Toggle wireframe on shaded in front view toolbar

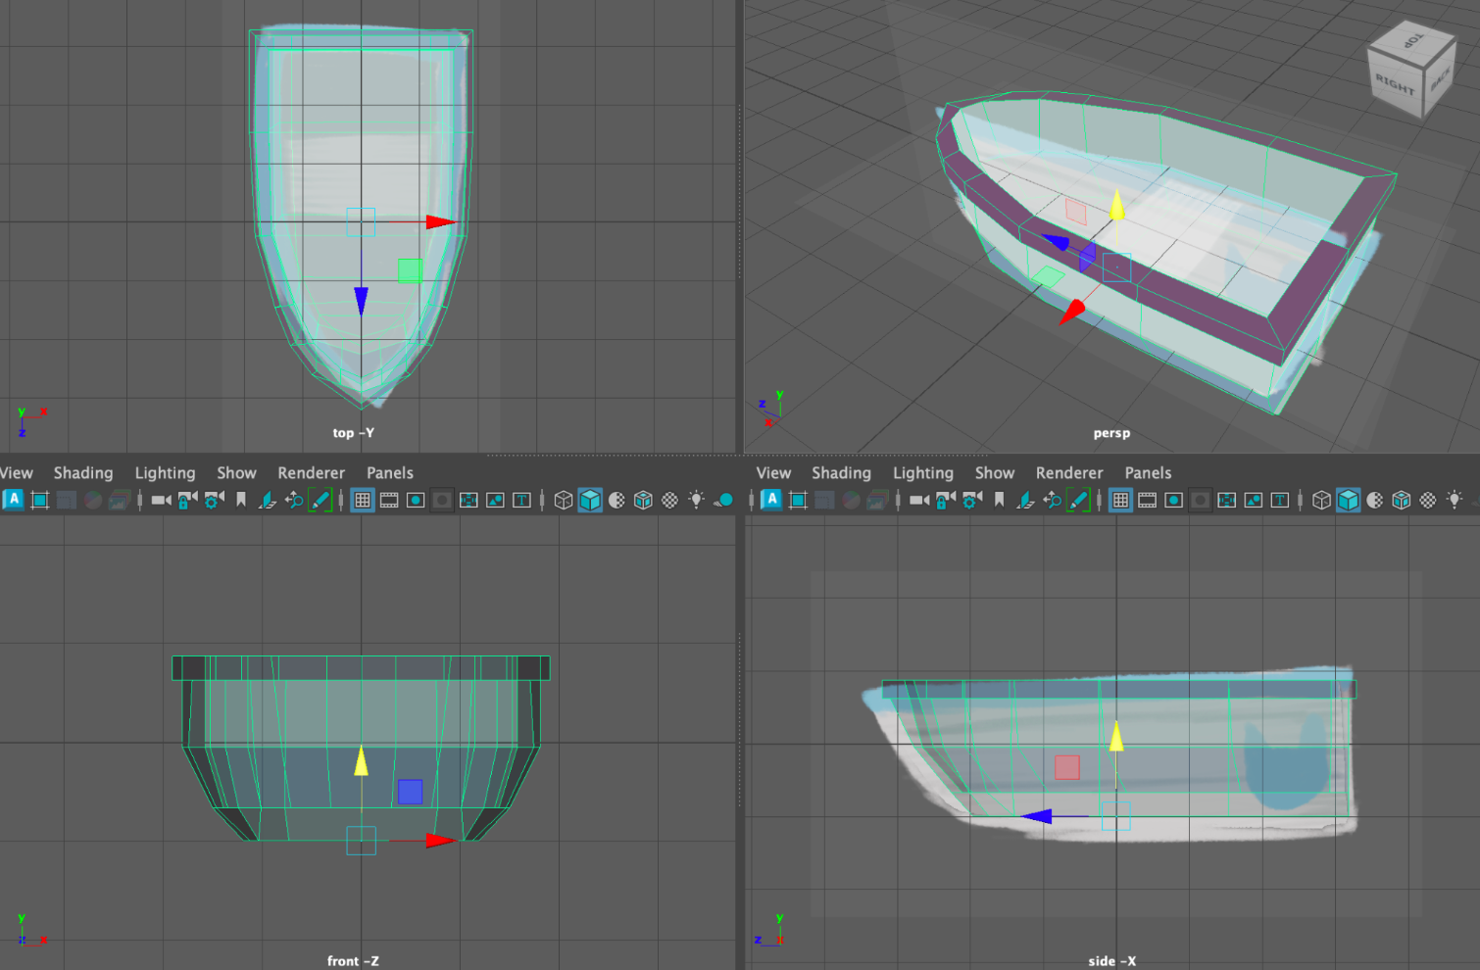coord(643,500)
